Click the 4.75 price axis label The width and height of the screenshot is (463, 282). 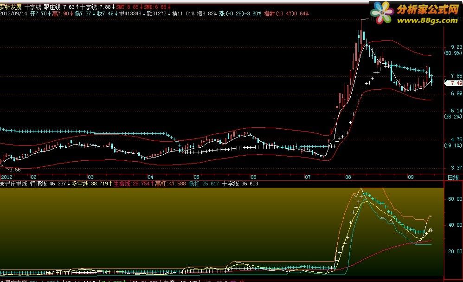[457, 139]
